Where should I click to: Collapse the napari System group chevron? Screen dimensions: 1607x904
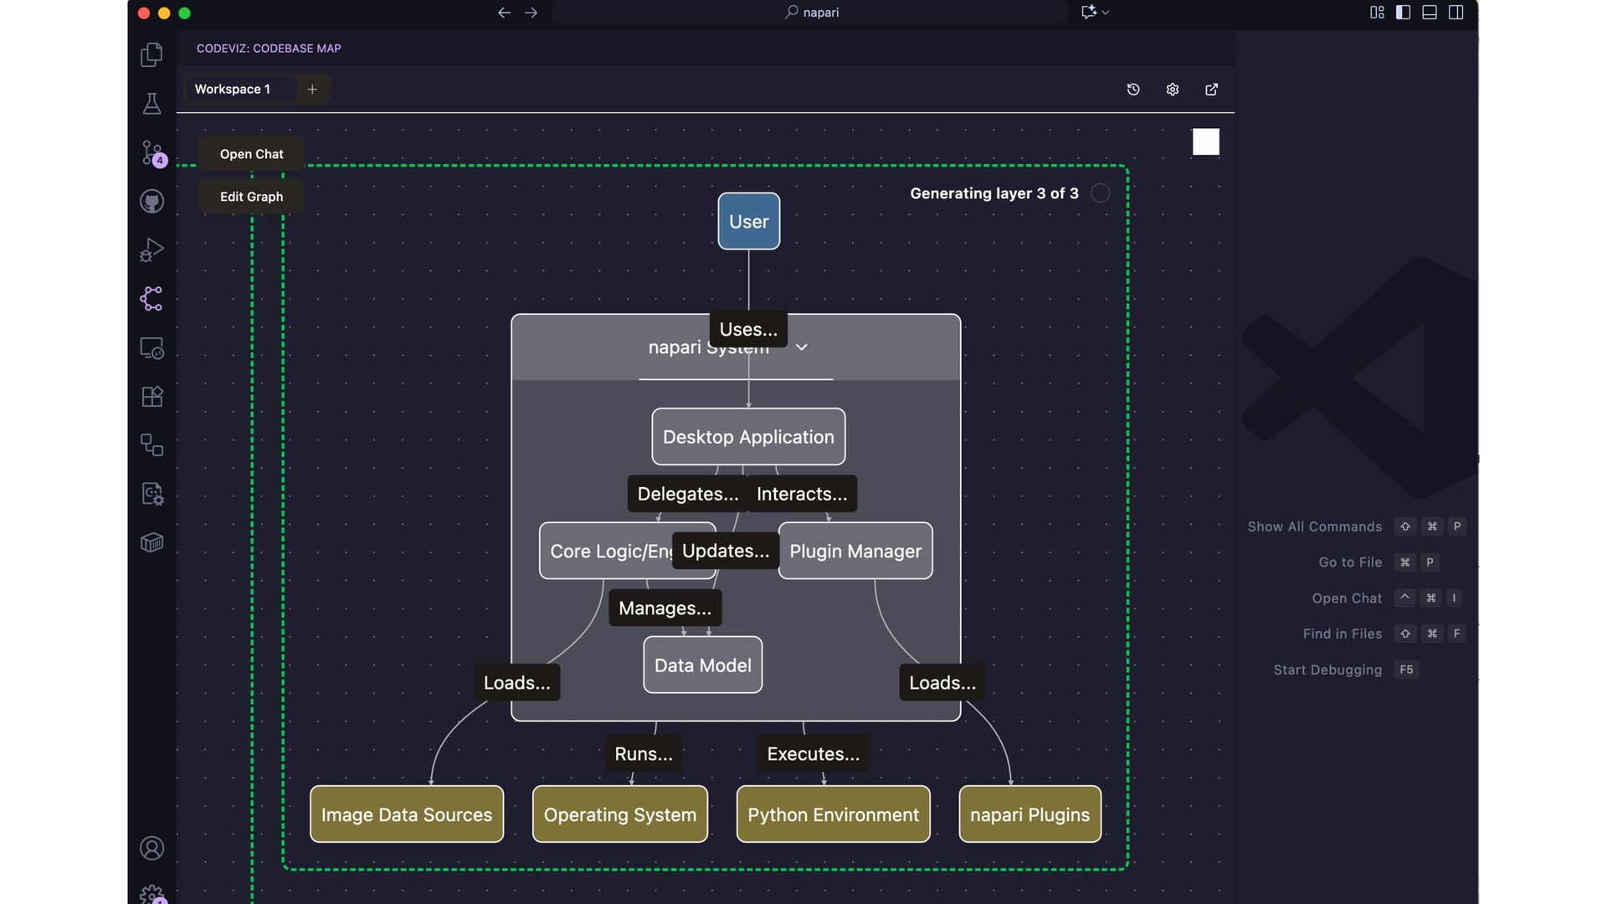801,347
